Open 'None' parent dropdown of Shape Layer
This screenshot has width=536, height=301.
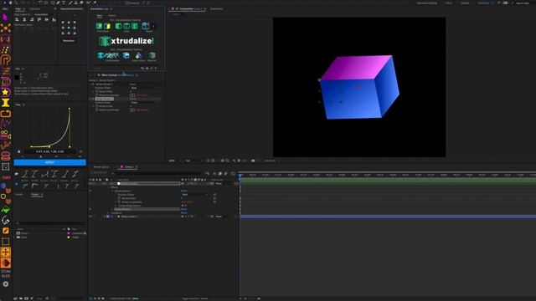click(224, 217)
